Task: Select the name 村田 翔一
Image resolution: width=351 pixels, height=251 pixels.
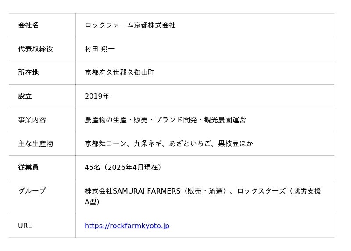Action: 100,49
